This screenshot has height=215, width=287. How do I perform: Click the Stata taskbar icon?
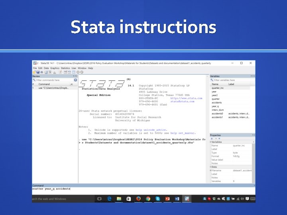187,199
